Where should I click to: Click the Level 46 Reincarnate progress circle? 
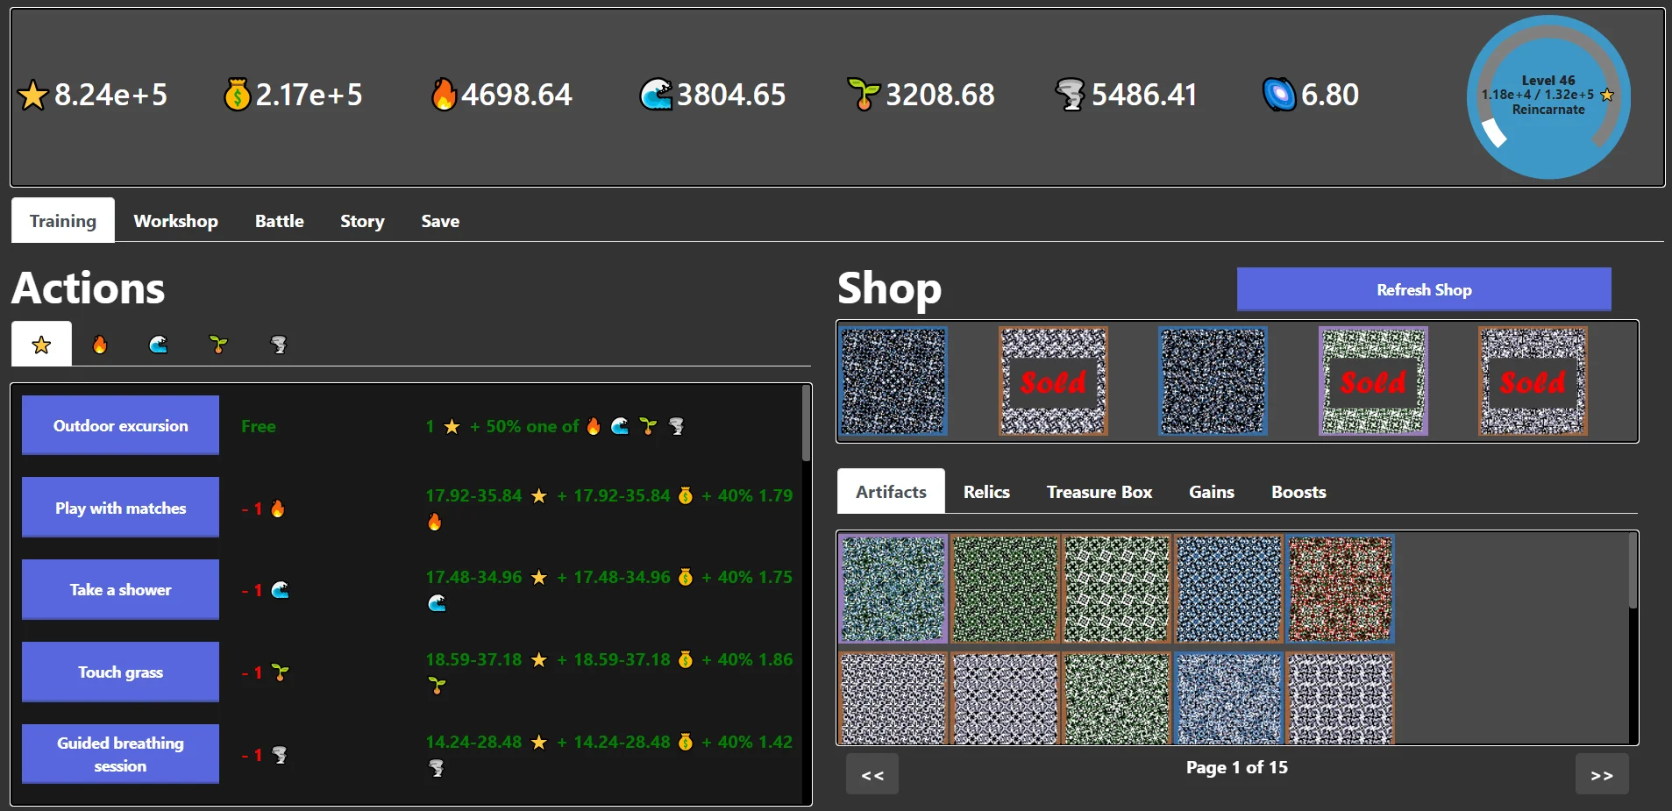pyautogui.click(x=1548, y=96)
